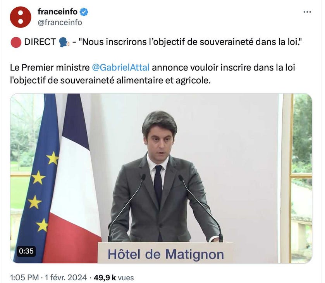This screenshot has width=325, height=283.
Task: Open the franceinfo display name link
Action: pyautogui.click(x=57, y=12)
